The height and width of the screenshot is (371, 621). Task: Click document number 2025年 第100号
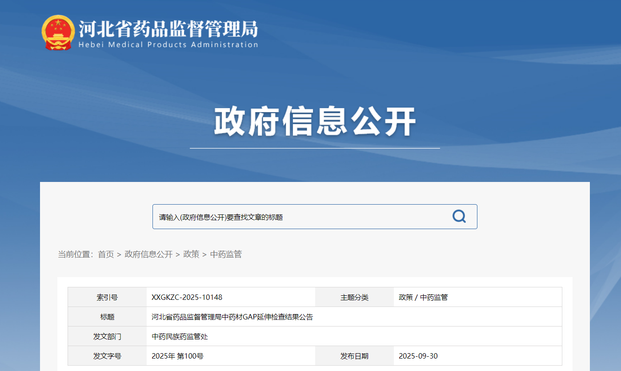tap(177, 356)
